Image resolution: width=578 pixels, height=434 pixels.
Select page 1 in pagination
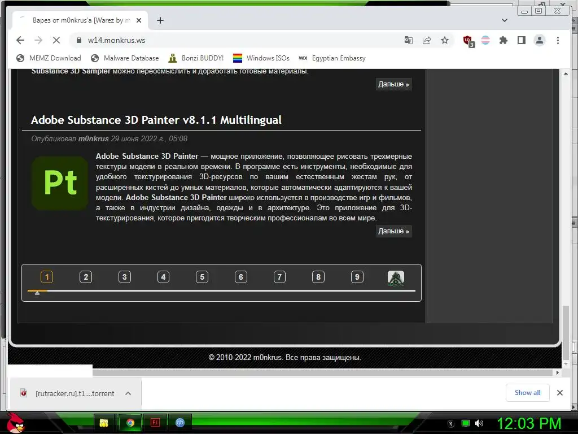tap(47, 277)
